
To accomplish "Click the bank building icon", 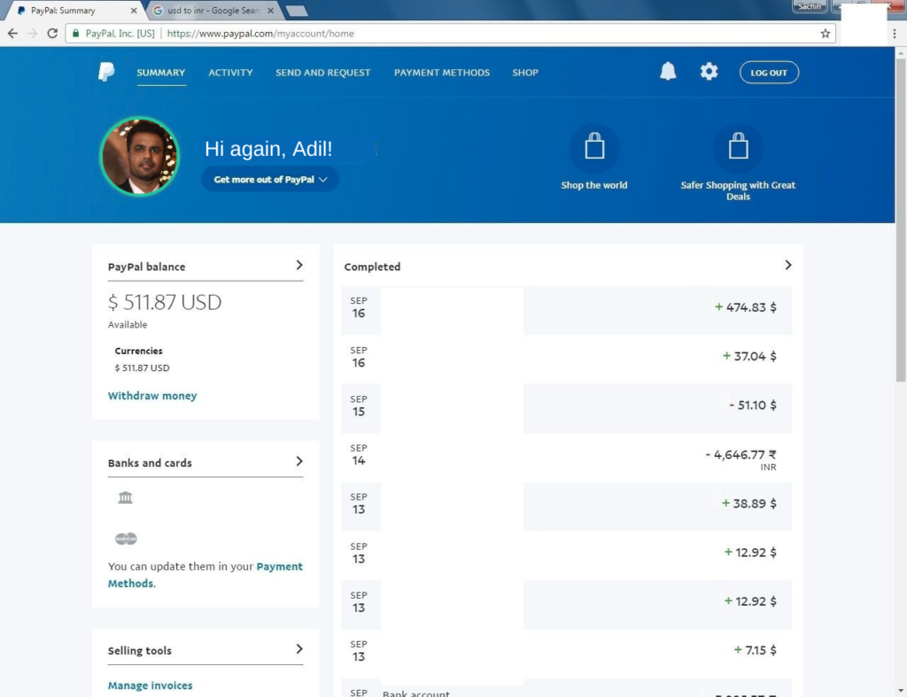I will point(125,498).
